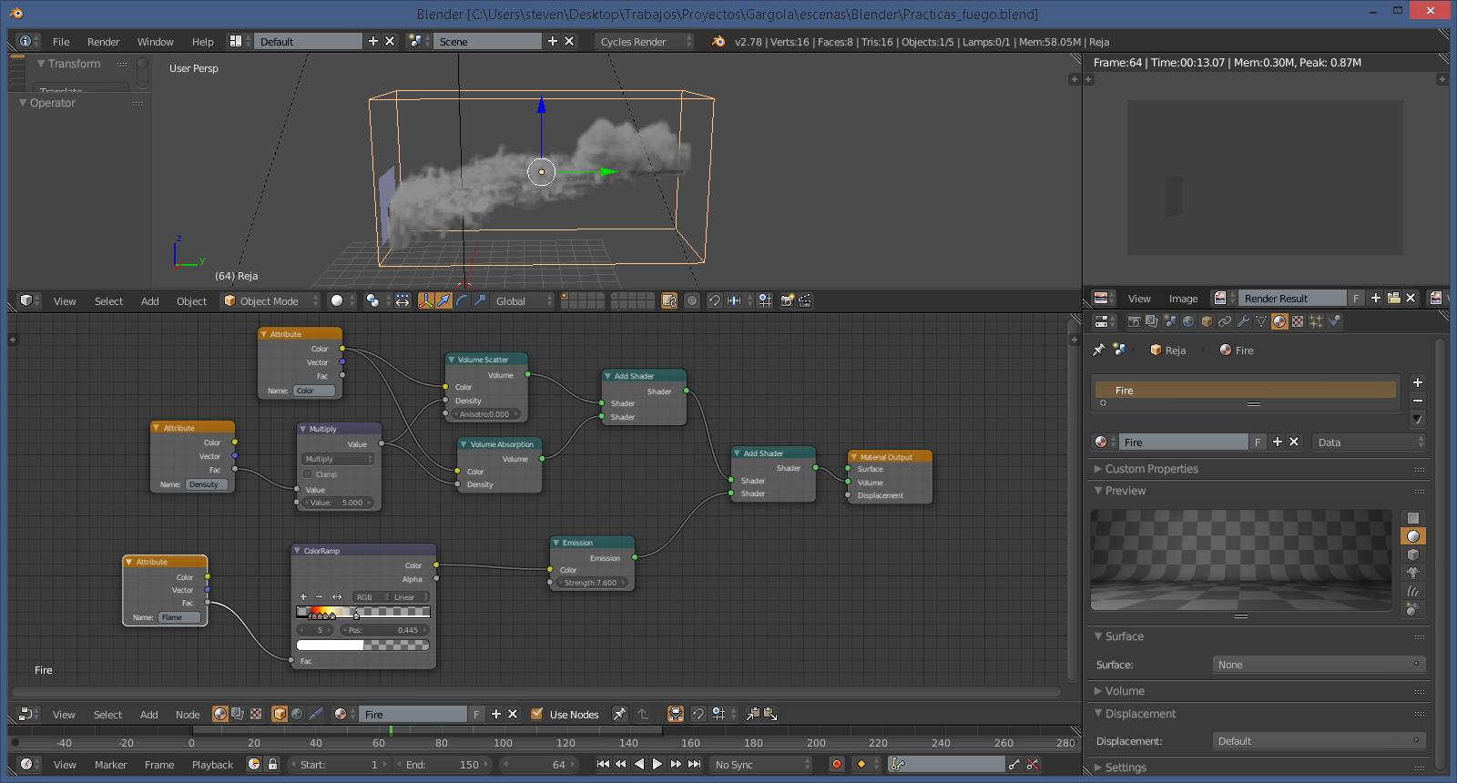The height and width of the screenshot is (783, 1457).
Task: Click the record keyframe button in timeline
Action: [836, 765]
